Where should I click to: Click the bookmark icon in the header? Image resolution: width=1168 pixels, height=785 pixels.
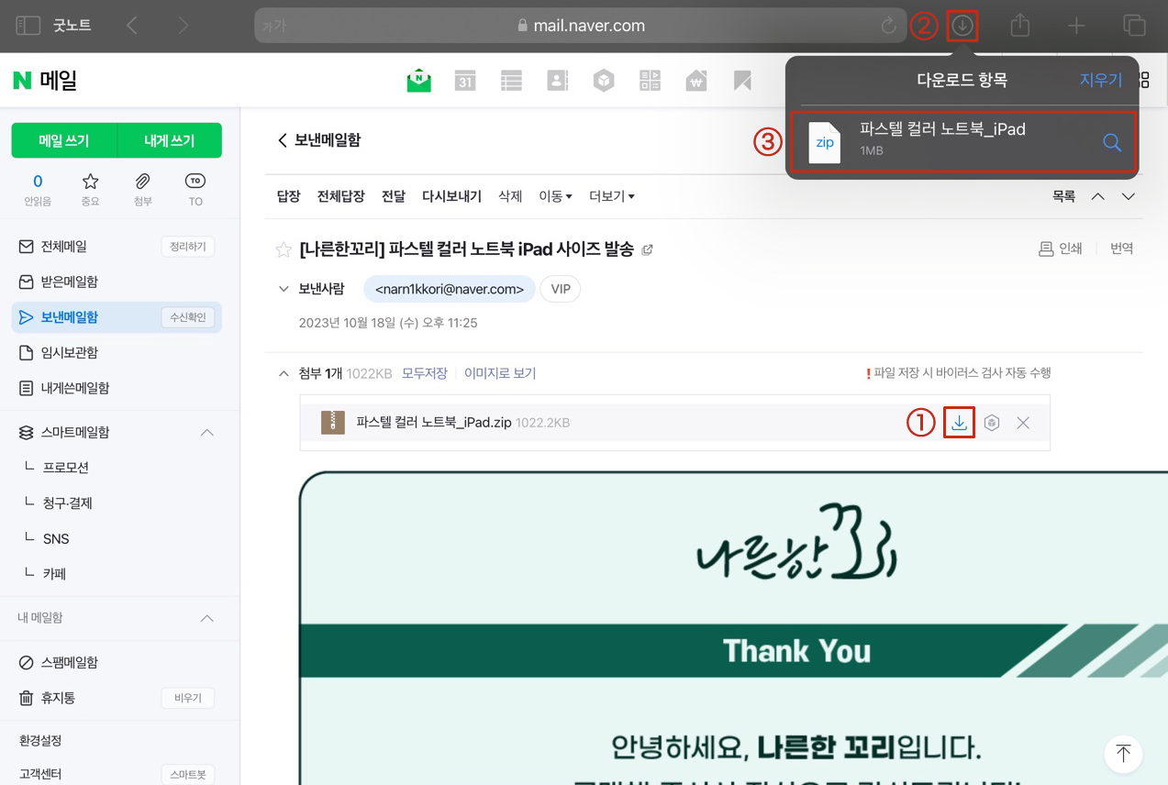point(741,80)
